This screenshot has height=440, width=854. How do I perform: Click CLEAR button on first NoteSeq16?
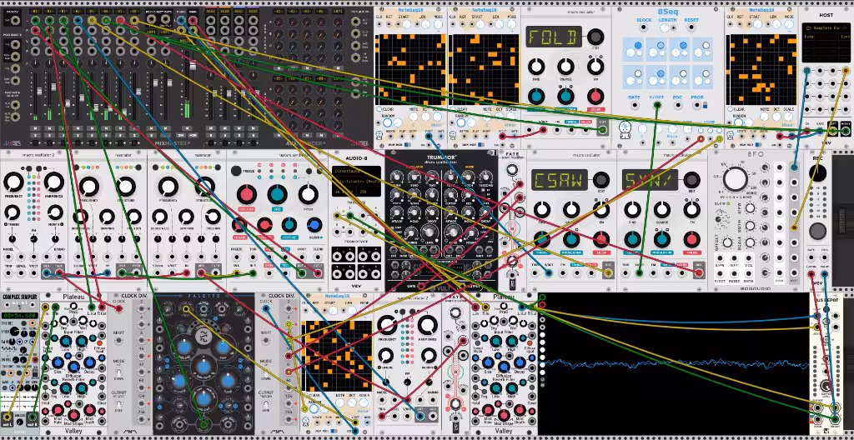click(x=379, y=109)
